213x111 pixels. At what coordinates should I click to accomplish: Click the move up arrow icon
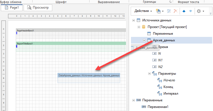[184, 11]
